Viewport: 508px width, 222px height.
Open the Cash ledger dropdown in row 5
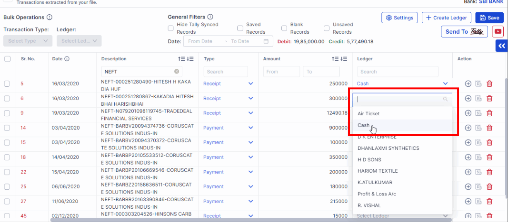pos(445,83)
